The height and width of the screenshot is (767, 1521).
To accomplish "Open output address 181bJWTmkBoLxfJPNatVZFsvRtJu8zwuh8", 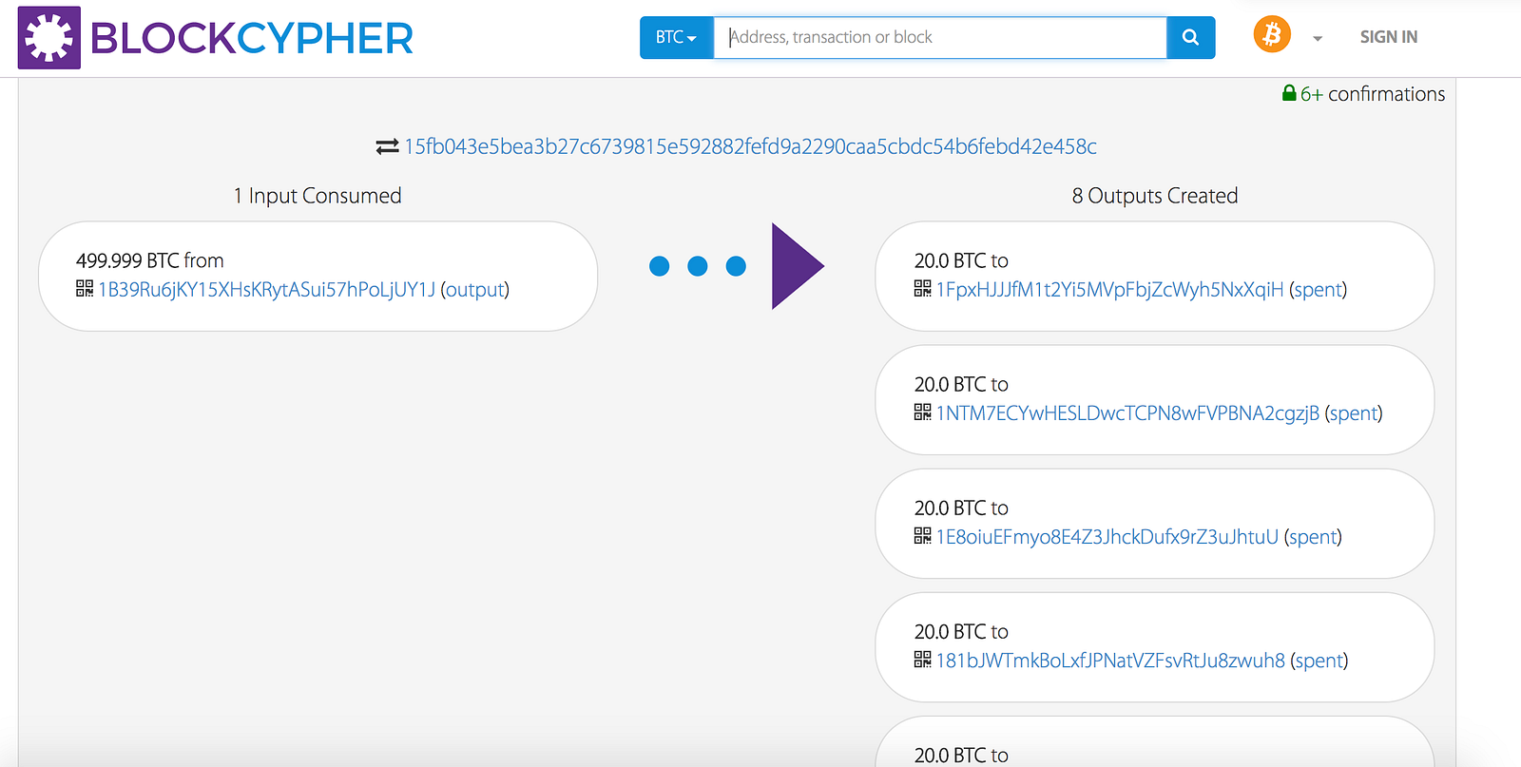I will (1110, 660).
